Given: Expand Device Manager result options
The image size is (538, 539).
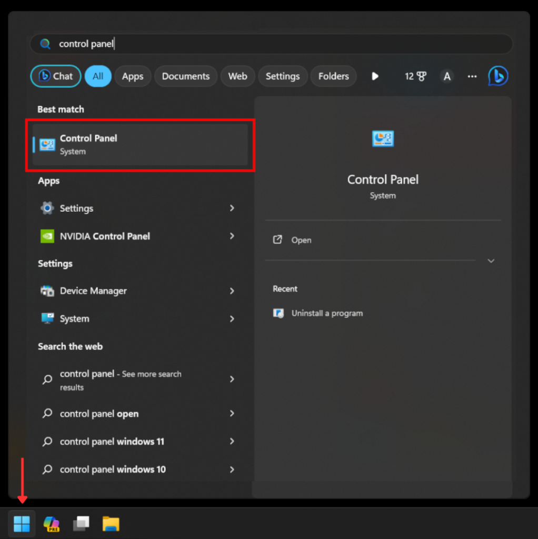Looking at the screenshot, I should tap(232, 291).
